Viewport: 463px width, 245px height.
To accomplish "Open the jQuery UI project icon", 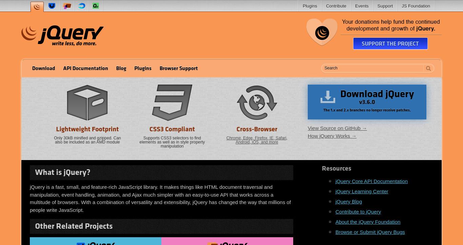I will pos(52,6).
